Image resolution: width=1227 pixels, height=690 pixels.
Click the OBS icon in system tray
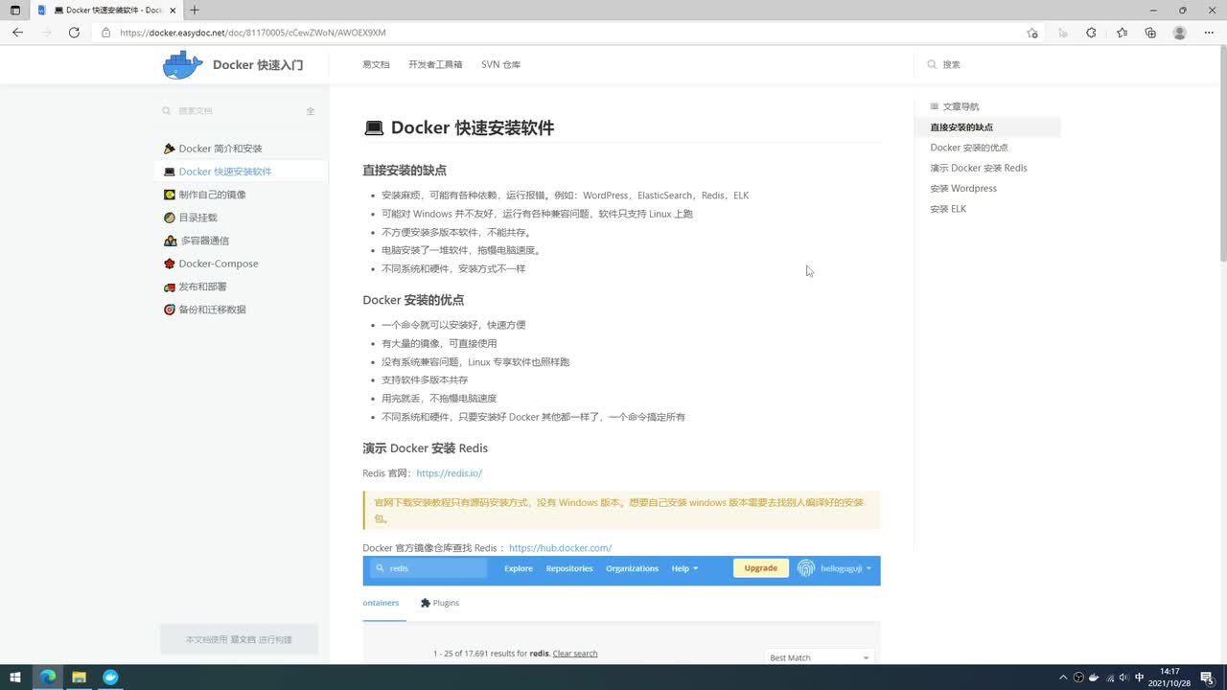pyautogui.click(x=1078, y=678)
